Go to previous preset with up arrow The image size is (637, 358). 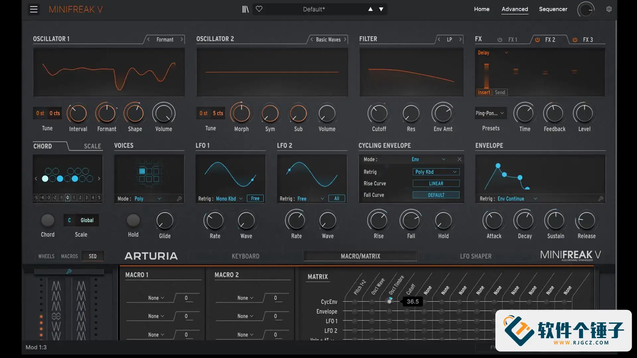(x=371, y=9)
